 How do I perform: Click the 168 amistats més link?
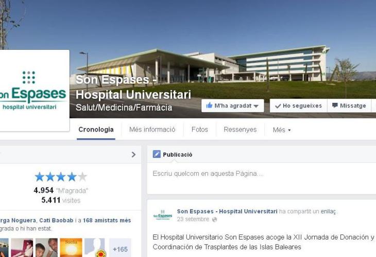(x=107, y=220)
